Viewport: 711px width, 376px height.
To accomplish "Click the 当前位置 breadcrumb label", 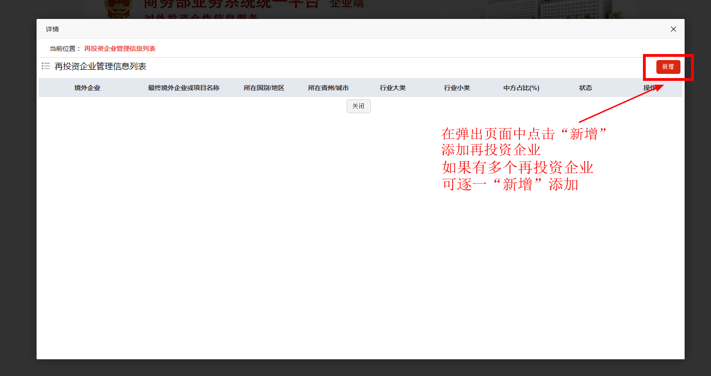I will click(x=65, y=49).
